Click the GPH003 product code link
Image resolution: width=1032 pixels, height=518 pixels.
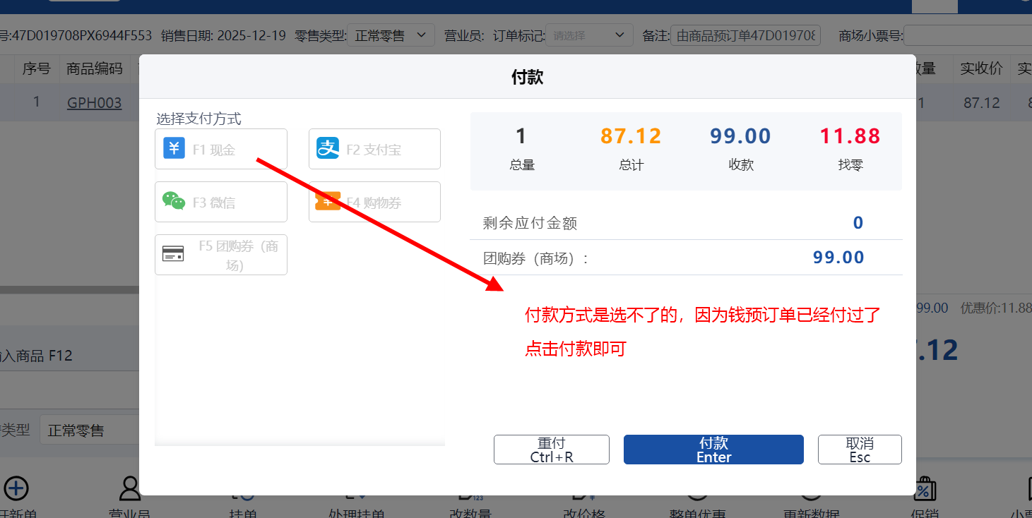pos(94,103)
